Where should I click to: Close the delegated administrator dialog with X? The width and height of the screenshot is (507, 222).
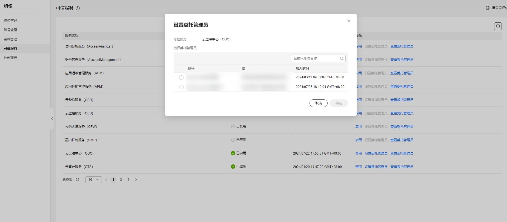349,21
